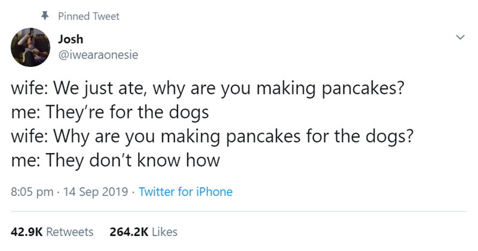The image size is (478, 251).
Task: Click the divider line below the timestamp
Action: (x=239, y=211)
